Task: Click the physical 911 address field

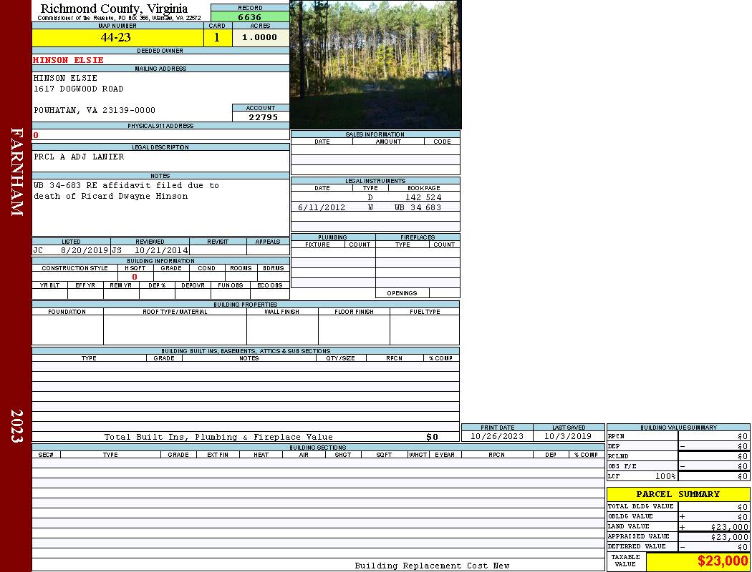Action: 160,135
